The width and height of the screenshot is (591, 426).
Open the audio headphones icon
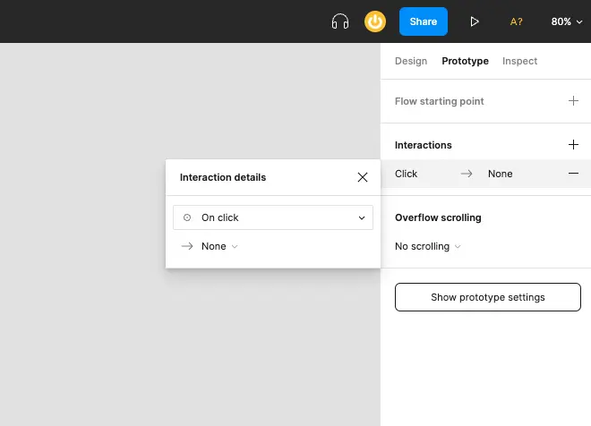point(340,21)
